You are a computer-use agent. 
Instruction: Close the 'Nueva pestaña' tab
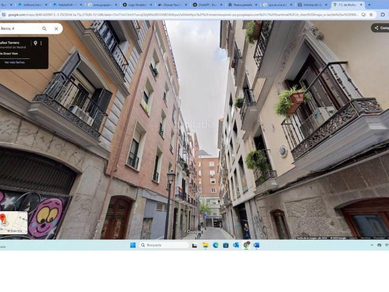click(256, 5)
